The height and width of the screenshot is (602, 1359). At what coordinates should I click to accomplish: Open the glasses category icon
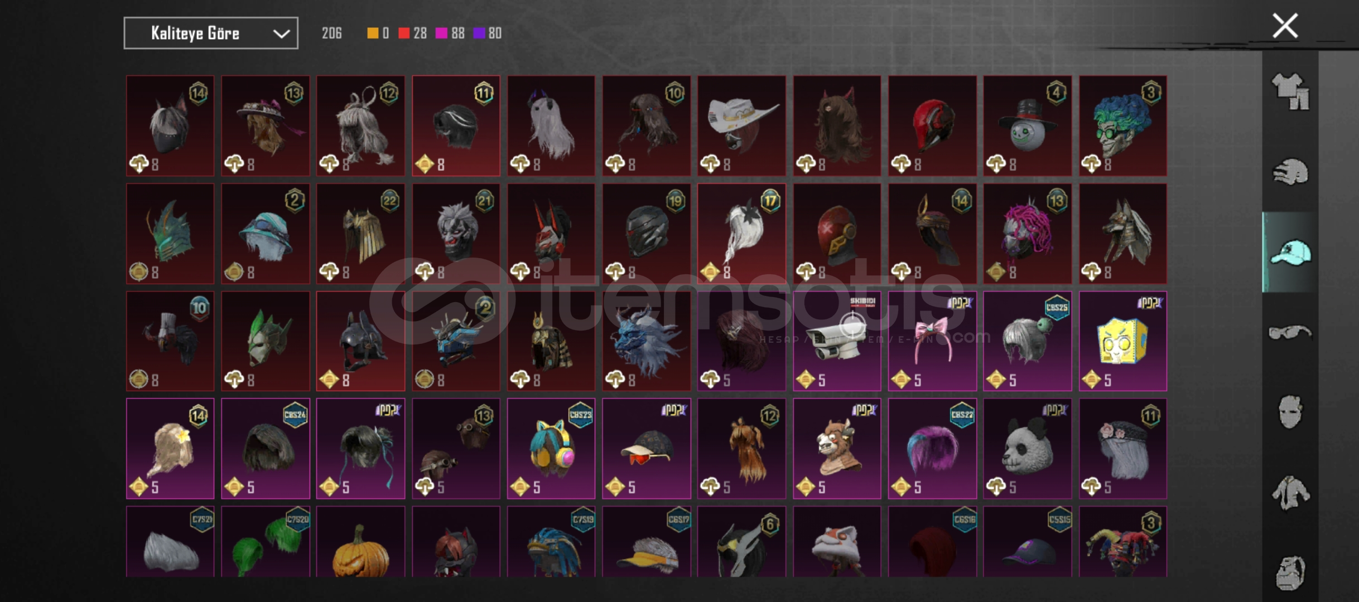point(1290,332)
